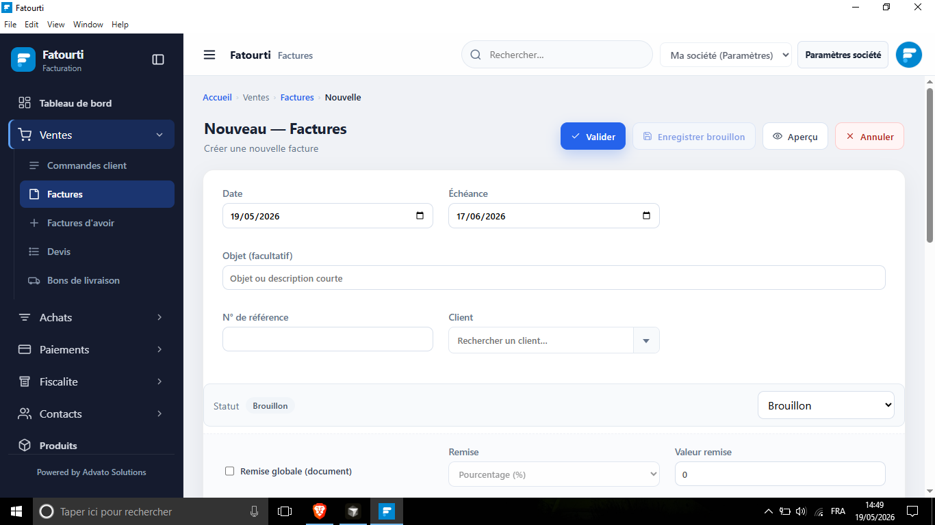The height and width of the screenshot is (525, 935).
Task: Click the Windows taskbar search box
Action: (x=151, y=511)
